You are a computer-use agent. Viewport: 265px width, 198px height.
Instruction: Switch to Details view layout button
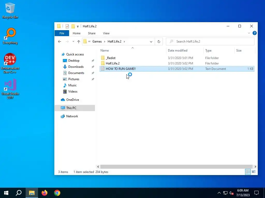pyautogui.click(x=248, y=172)
